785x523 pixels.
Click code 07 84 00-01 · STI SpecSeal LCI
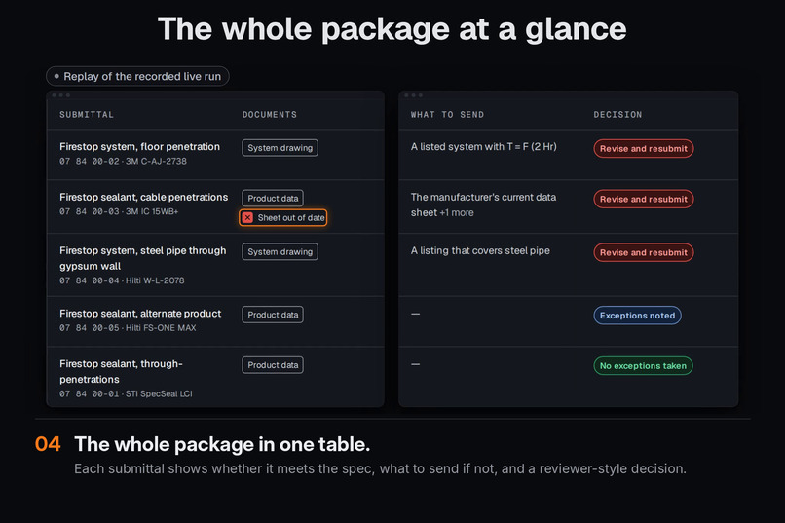pos(126,393)
